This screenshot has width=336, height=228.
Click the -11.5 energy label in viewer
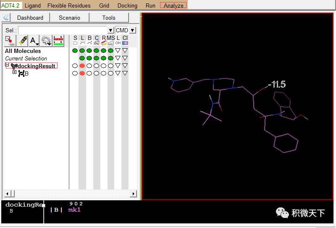[x=277, y=84]
